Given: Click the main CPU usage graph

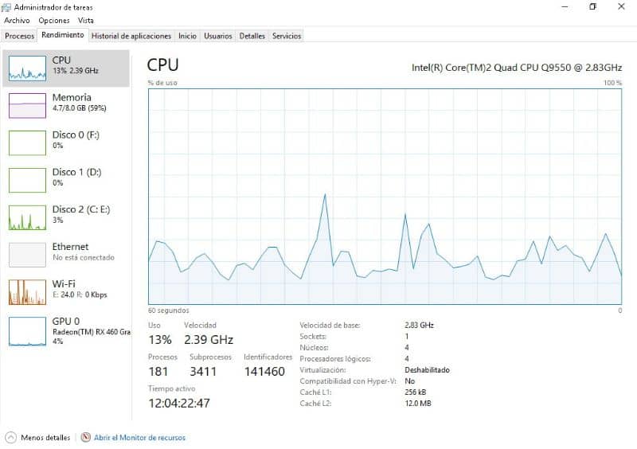Looking at the screenshot, I should pos(385,196).
